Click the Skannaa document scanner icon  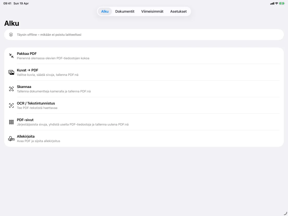(11, 89)
